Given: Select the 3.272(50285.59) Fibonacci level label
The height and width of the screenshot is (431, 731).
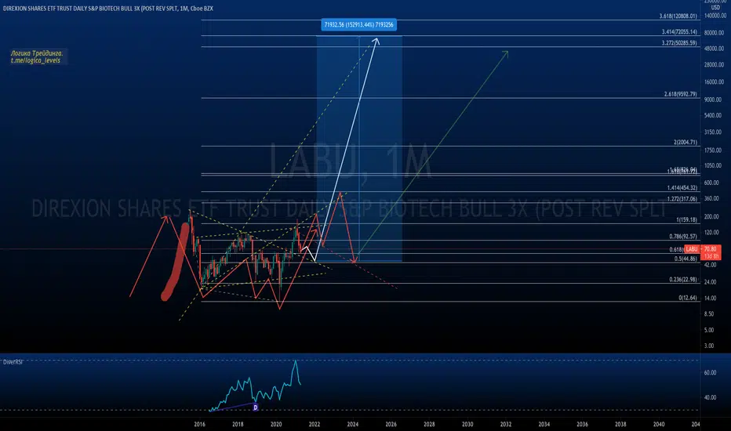Looking at the screenshot, I should point(679,43).
